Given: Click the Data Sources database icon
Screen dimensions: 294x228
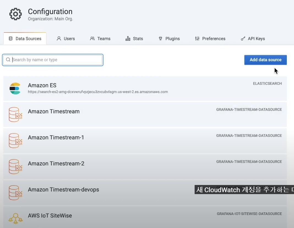Looking at the screenshot, I should (x=11, y=39).
